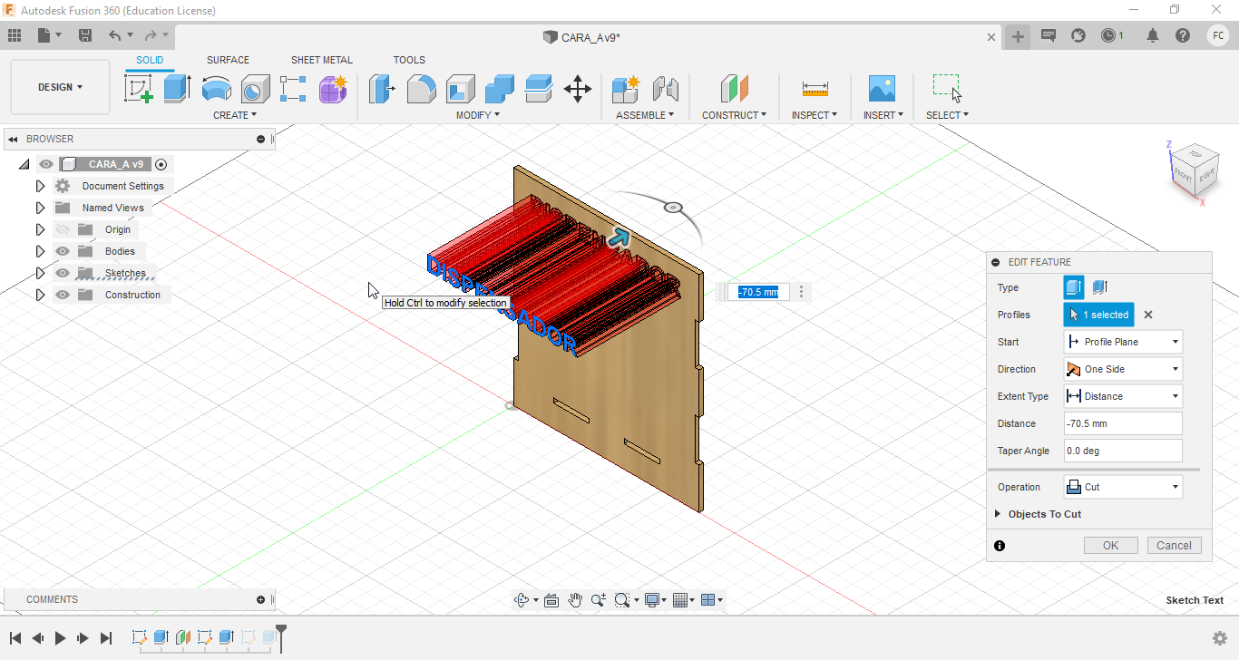The height and width of the screenshot is (660, 1239).
Task: Hide the Construction folder via eye icon
Action: 63,295
